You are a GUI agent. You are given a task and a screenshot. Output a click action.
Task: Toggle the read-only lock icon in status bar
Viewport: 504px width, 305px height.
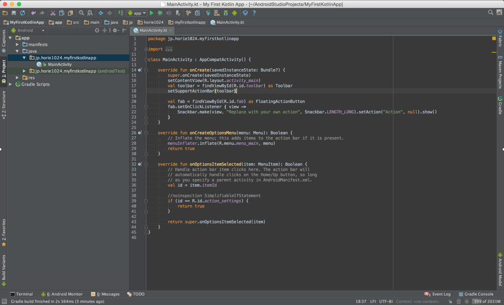point(449,302)
